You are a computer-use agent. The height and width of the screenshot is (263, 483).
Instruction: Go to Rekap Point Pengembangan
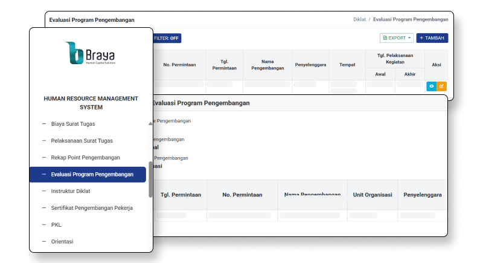pyautogui.click(x=85, y=157)
